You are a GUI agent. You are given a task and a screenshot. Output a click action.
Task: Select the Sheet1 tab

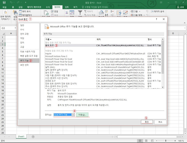point(21,137)
